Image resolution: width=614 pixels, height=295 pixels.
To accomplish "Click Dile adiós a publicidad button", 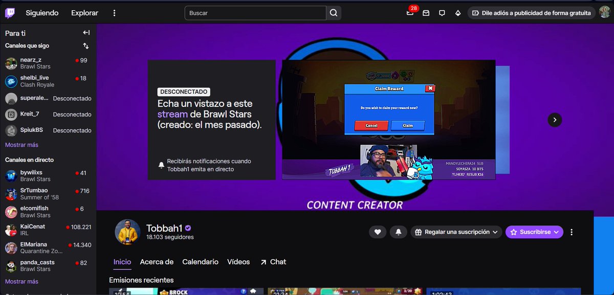I will click(x=532, y=13).
